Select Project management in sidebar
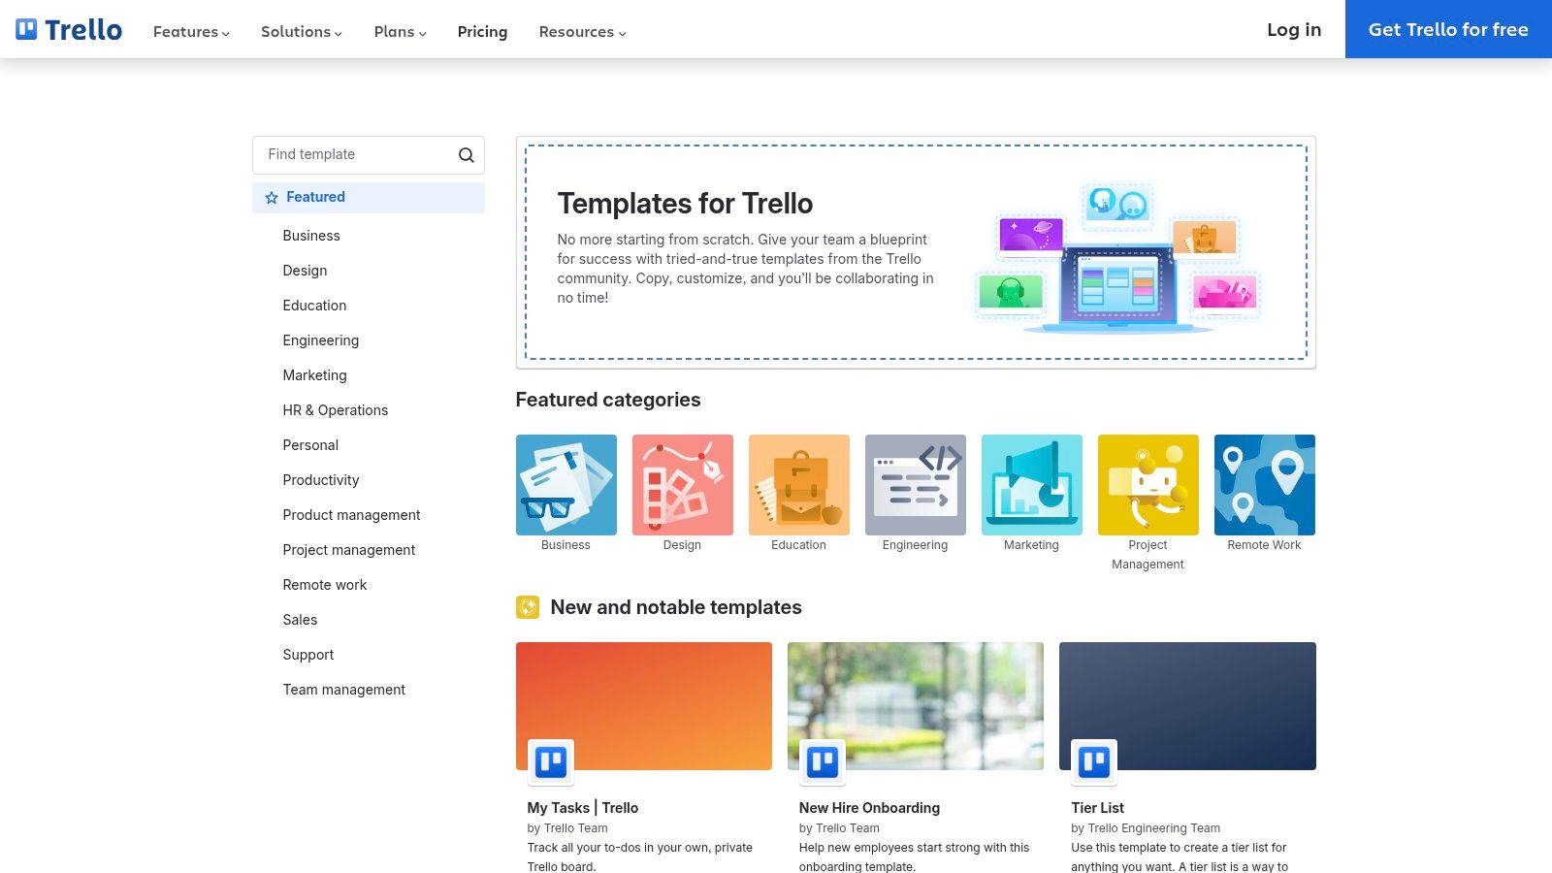 click(349, 550)
